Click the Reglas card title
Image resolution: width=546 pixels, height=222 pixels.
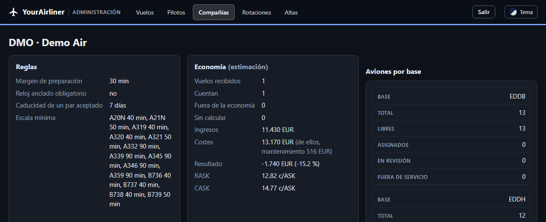[x=26, y=67]
